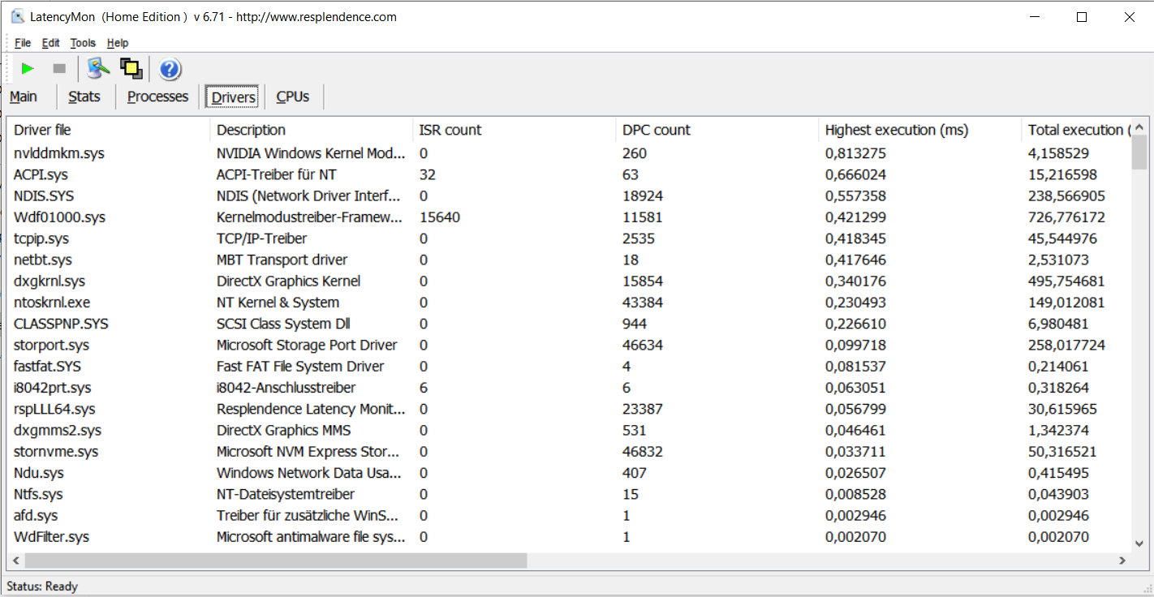
Task: Switch to the CPUs tab
Action: pos(293,97)
